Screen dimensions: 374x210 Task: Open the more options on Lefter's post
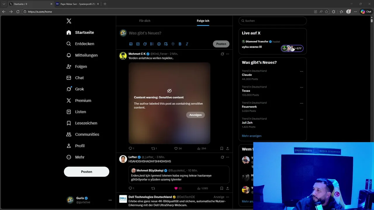coord(228,157)
